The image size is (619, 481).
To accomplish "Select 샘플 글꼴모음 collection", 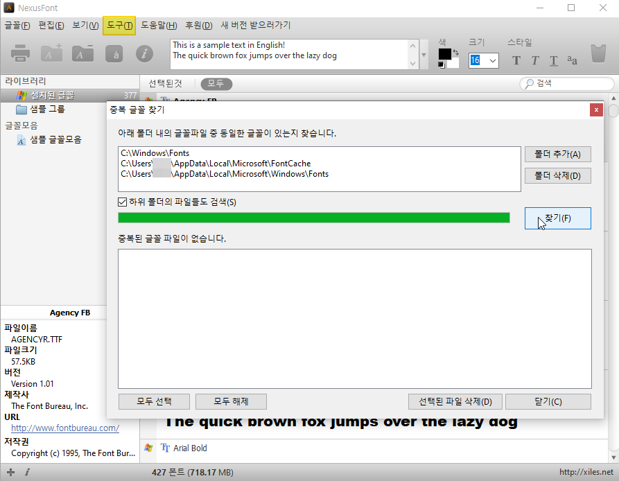I will tap(55, 140).
